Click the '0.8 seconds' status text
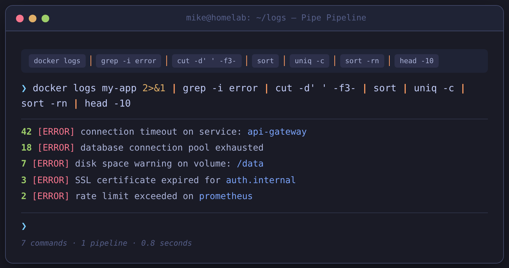This screenshot has height=268, width=509. [166, 243]
